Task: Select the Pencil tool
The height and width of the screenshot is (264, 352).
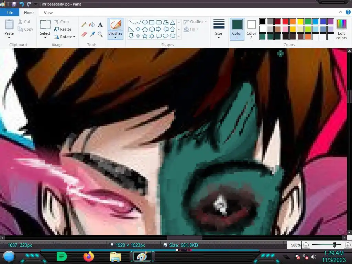Action: click(84, 25)
